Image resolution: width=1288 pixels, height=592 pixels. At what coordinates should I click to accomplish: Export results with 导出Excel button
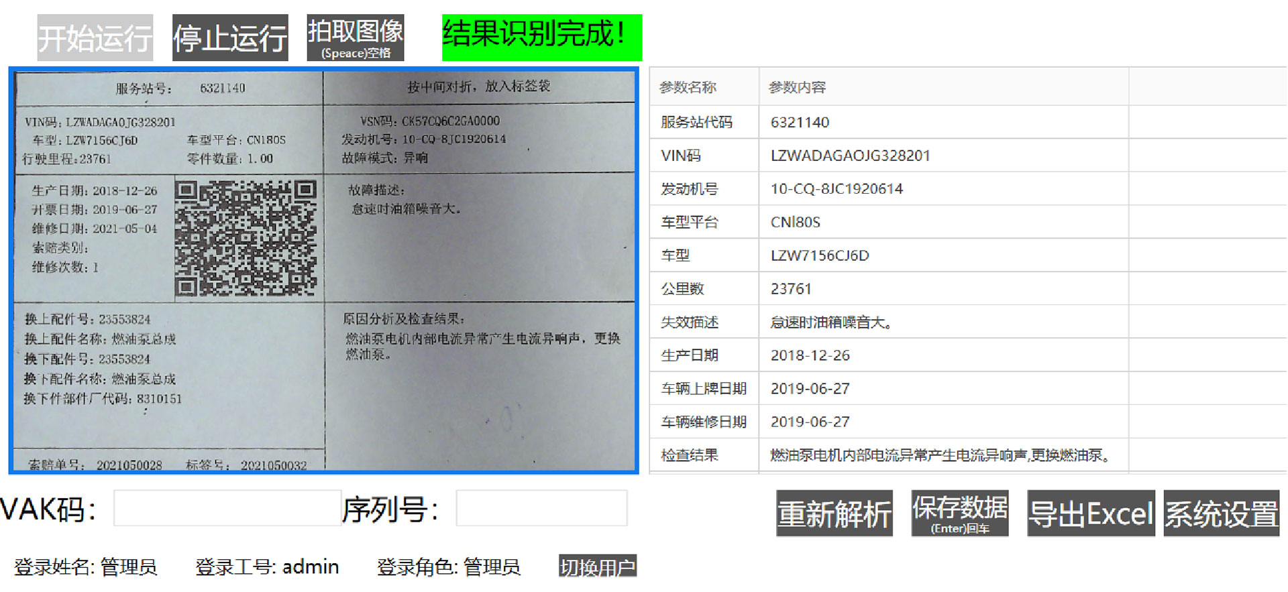(1090, 514)
